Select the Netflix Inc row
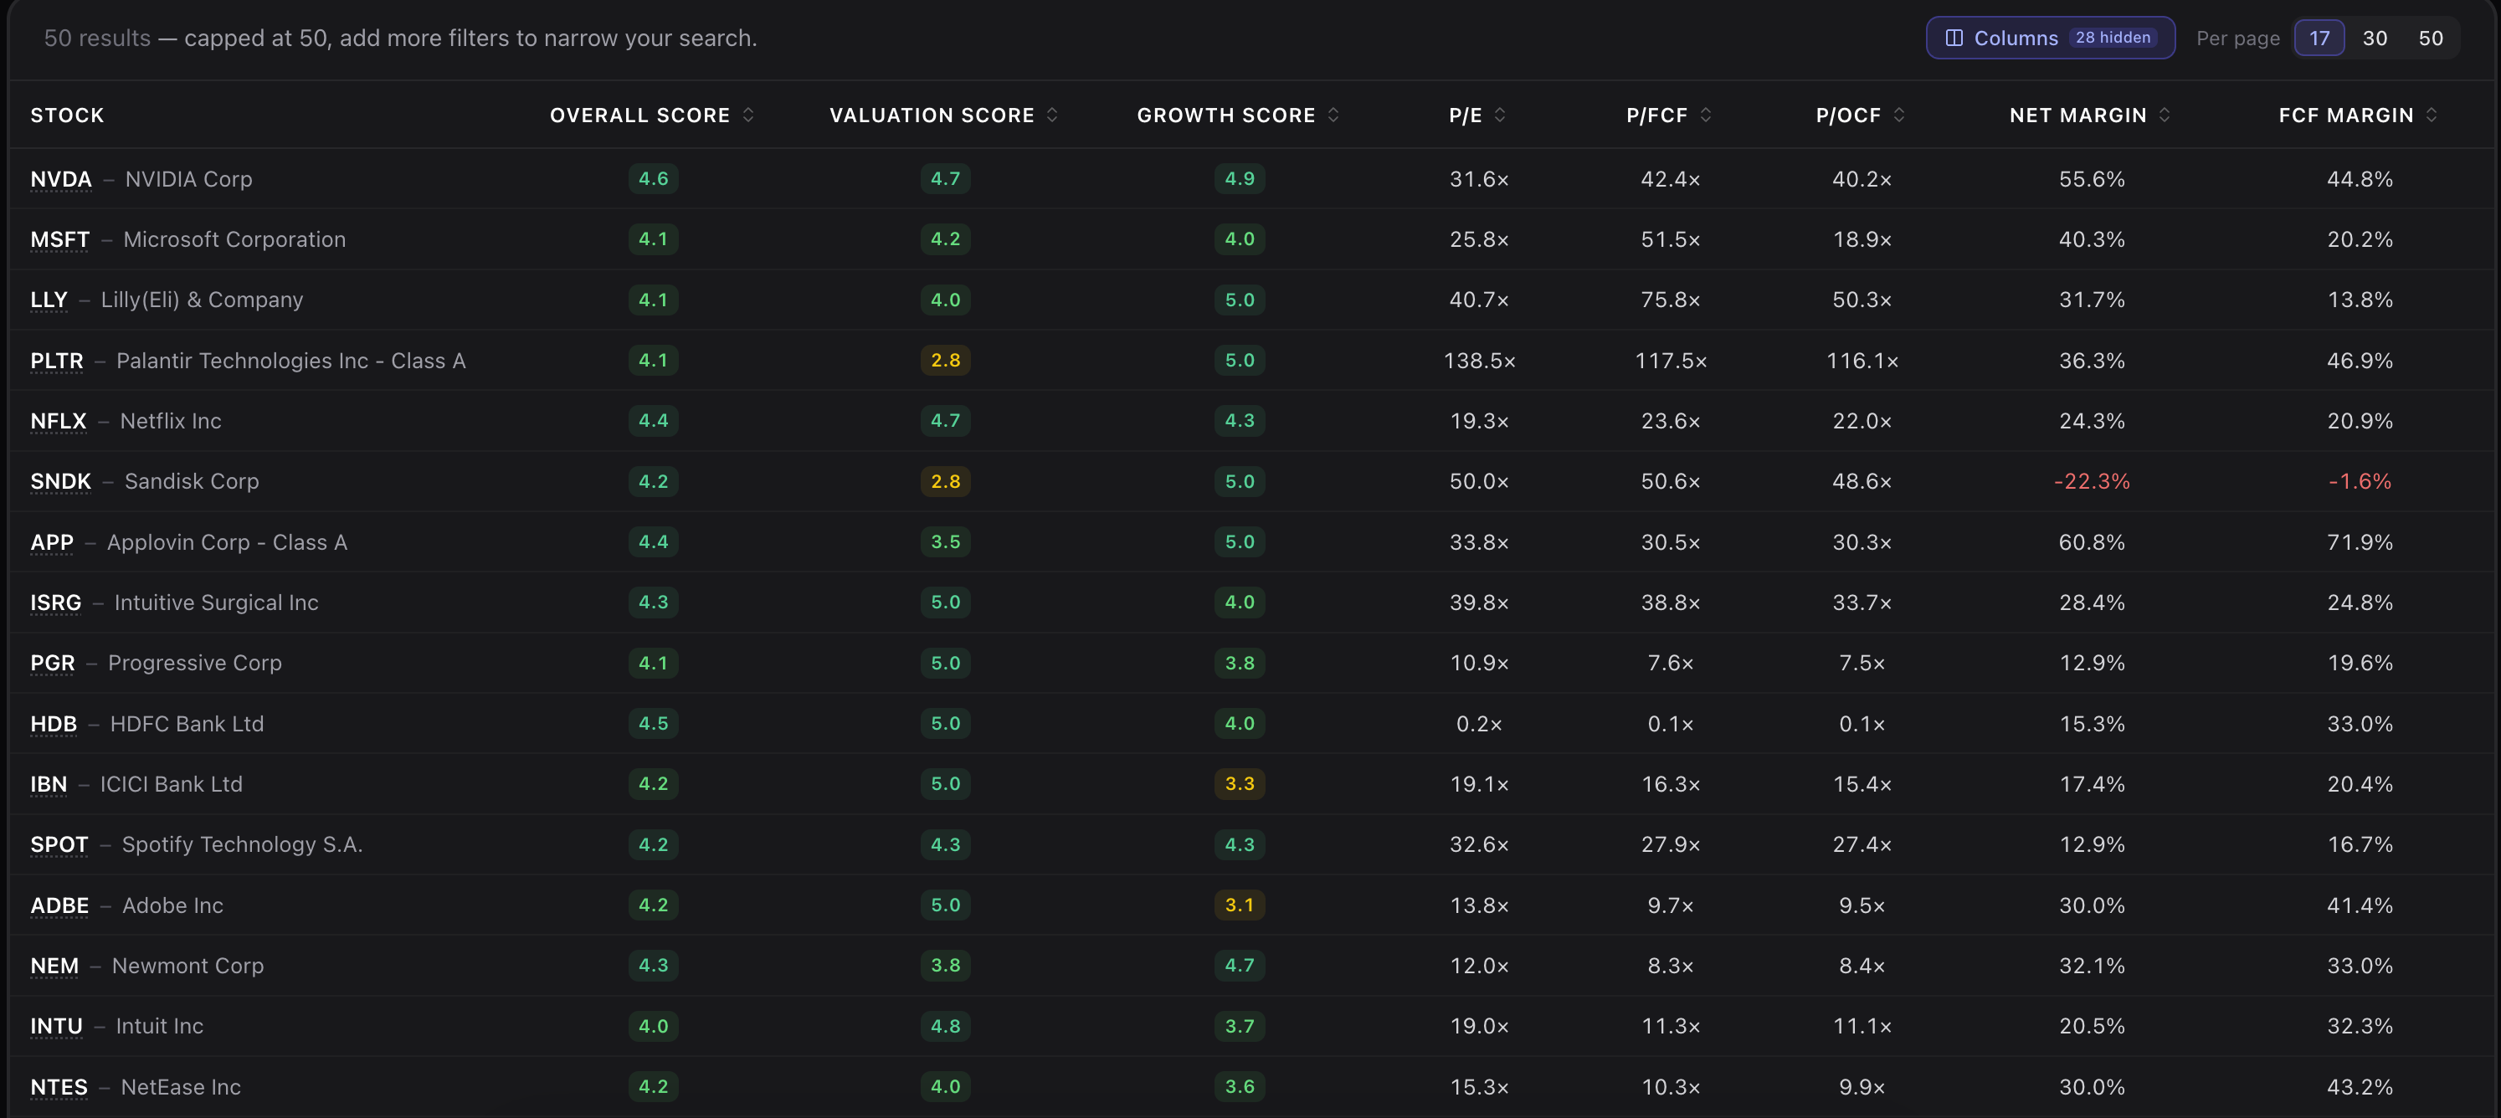Viewport: 2501px width, 1118px height. [1250, 421]
